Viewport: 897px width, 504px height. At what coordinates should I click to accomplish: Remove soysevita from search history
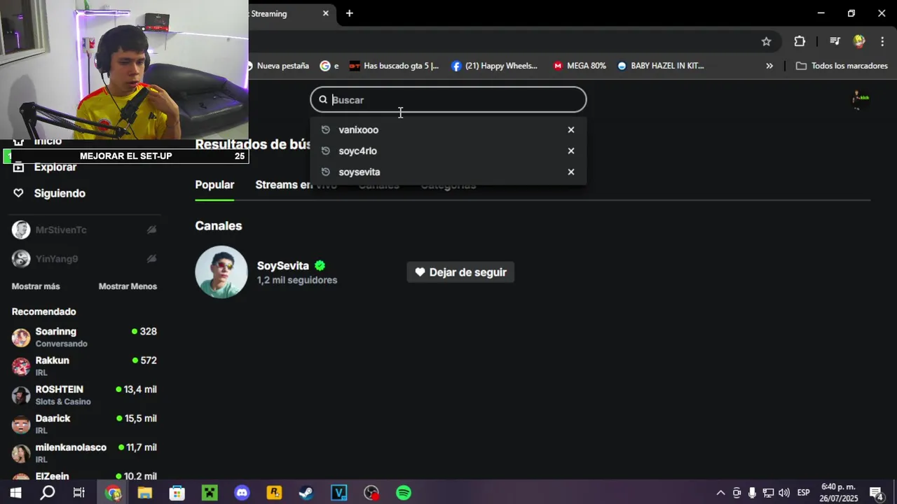(x=571, y=171)
